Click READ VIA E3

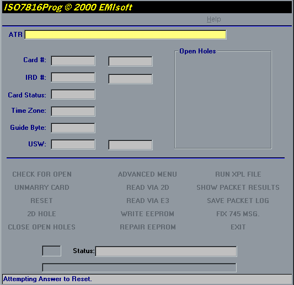pyautogui.click(x=148, y=201)
